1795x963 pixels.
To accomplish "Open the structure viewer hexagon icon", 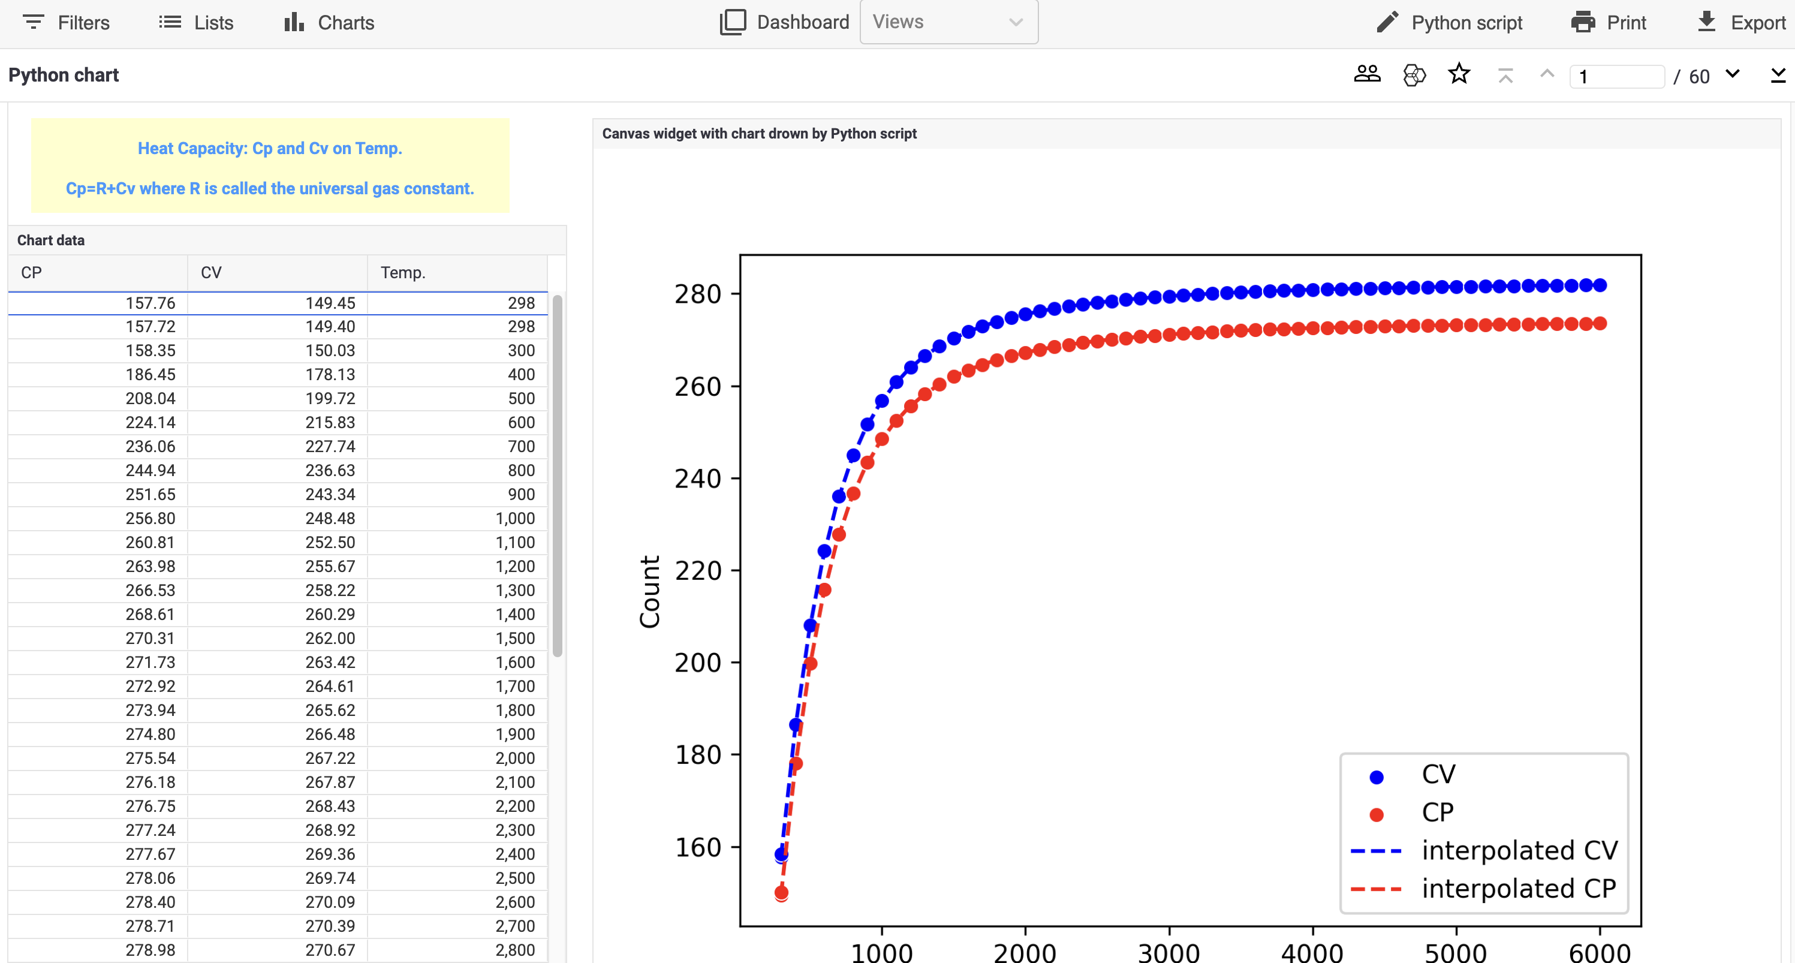I will 1413,74.
